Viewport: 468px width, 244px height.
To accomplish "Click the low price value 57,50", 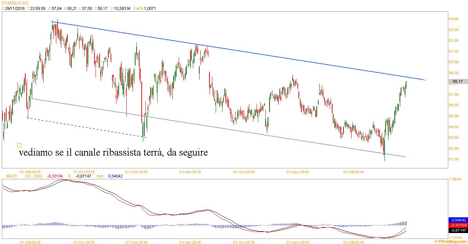I will [87, 8].
